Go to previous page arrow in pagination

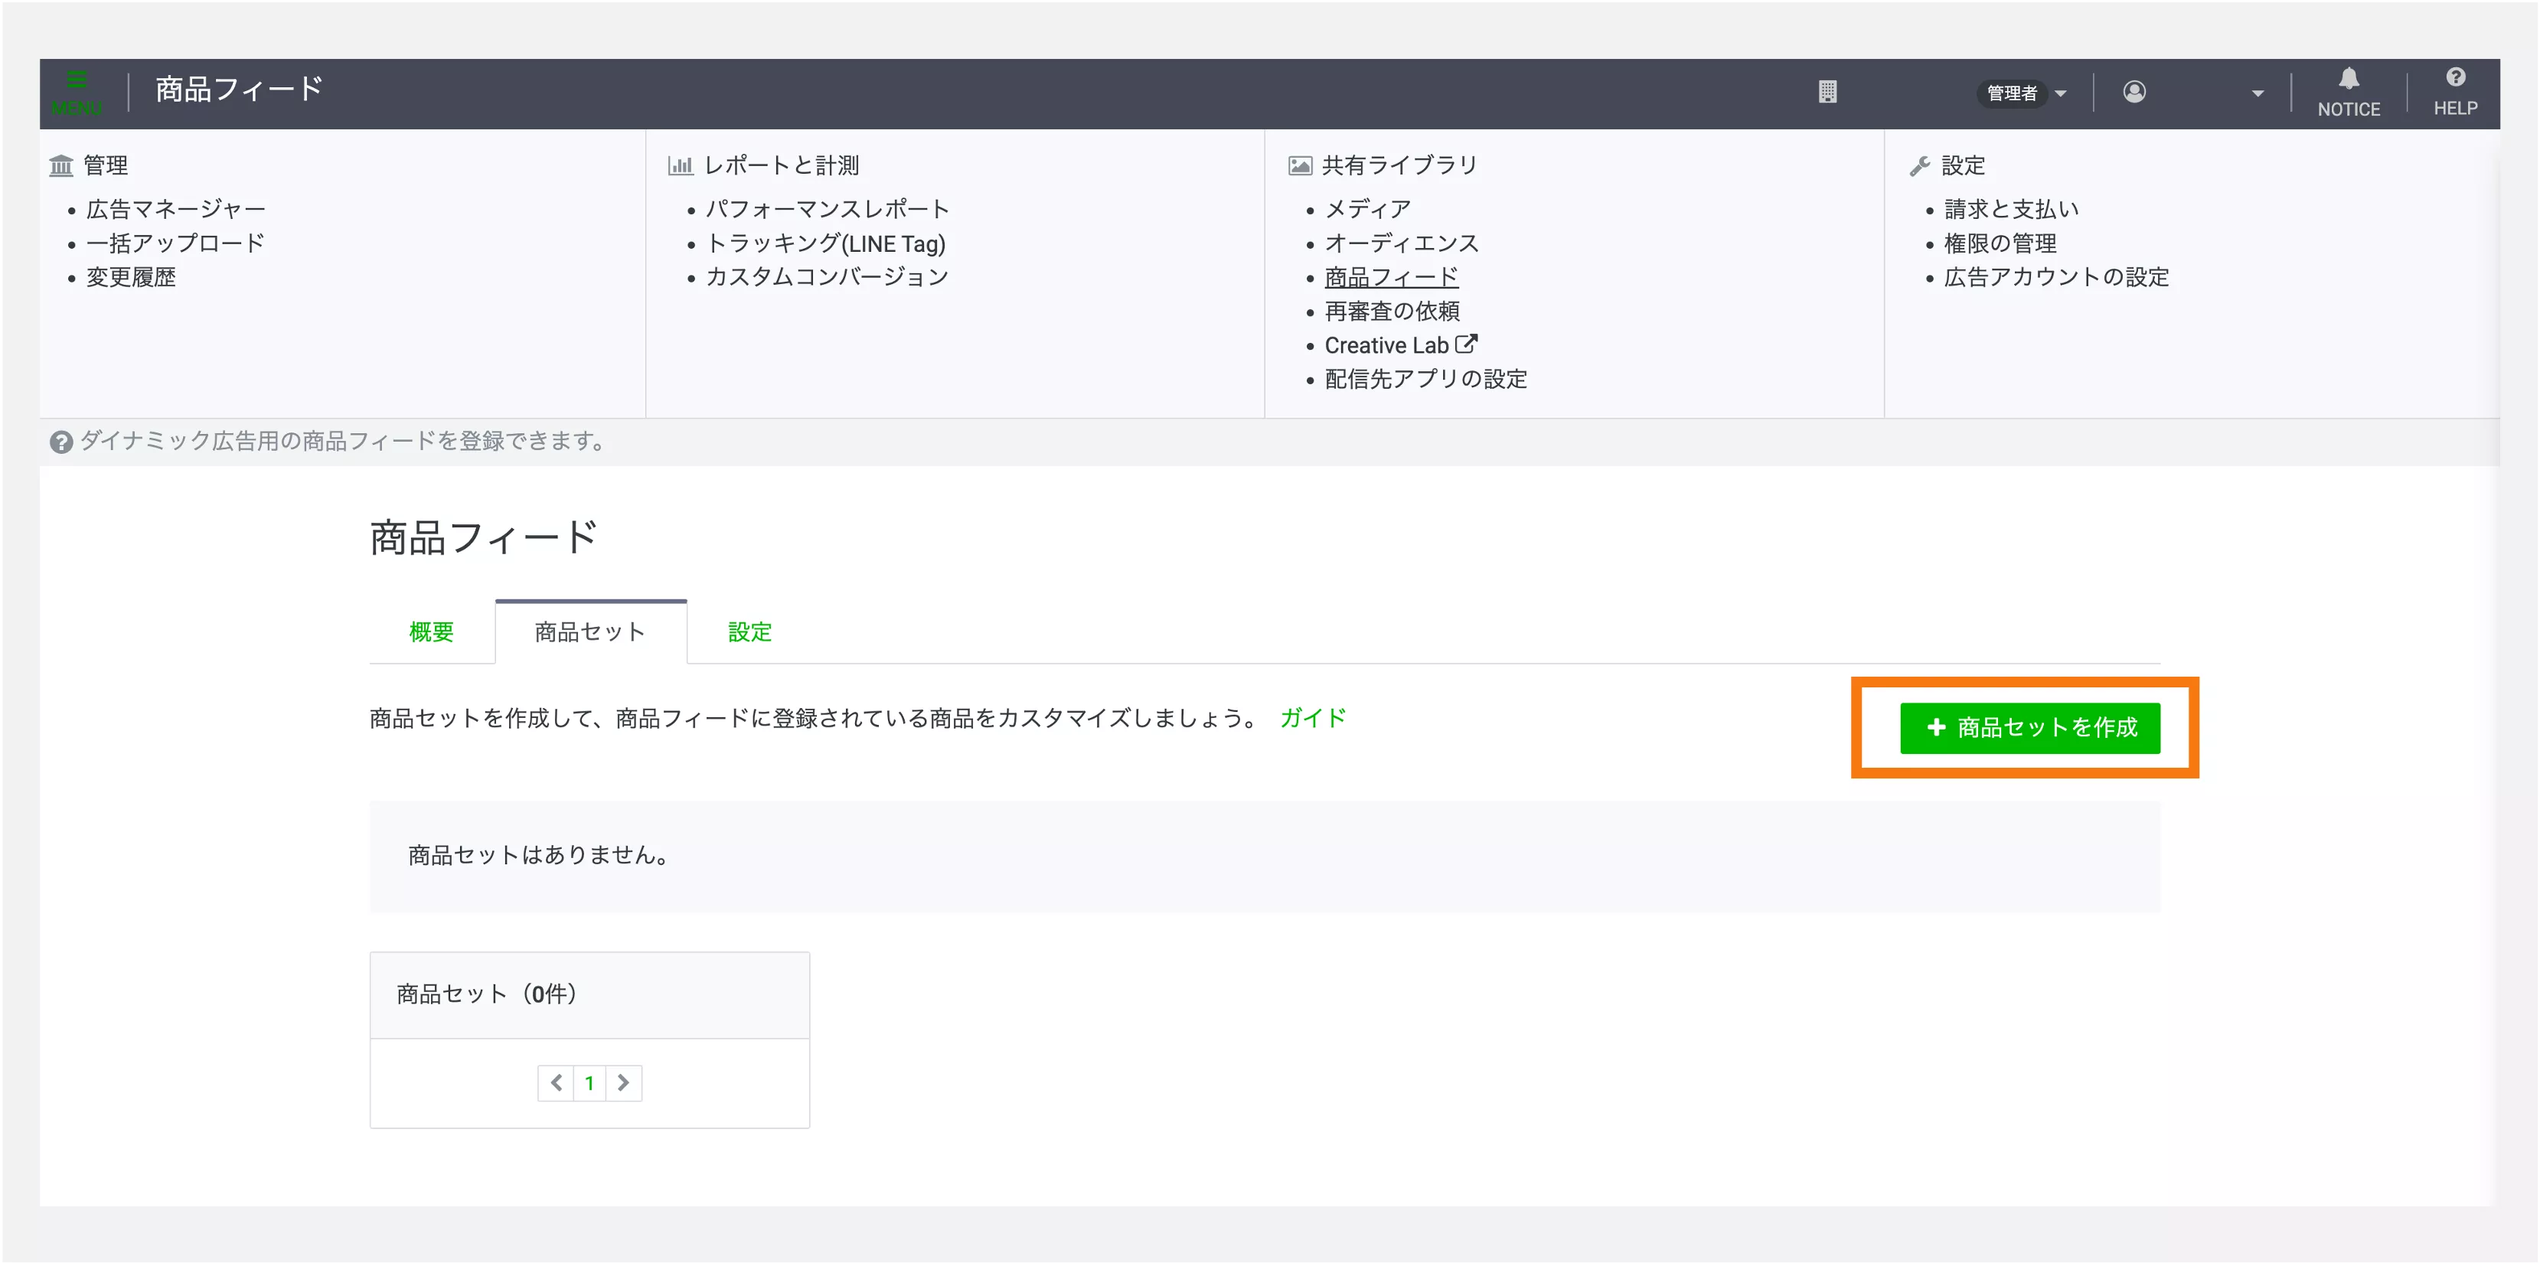point(556,1082)
